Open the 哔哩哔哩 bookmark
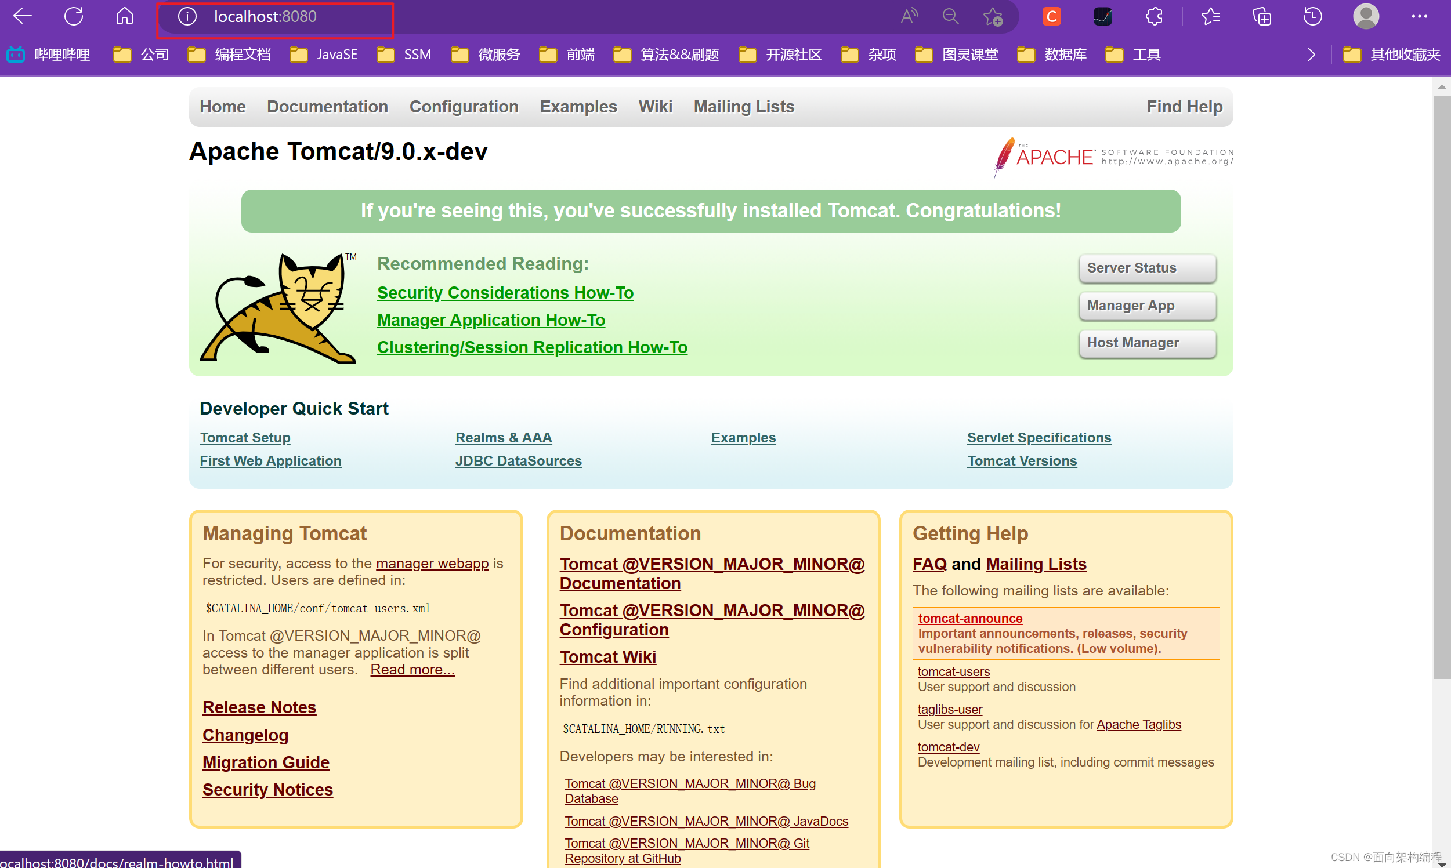The width and height of the screenshot is (1451, 868). coord(49,55)
